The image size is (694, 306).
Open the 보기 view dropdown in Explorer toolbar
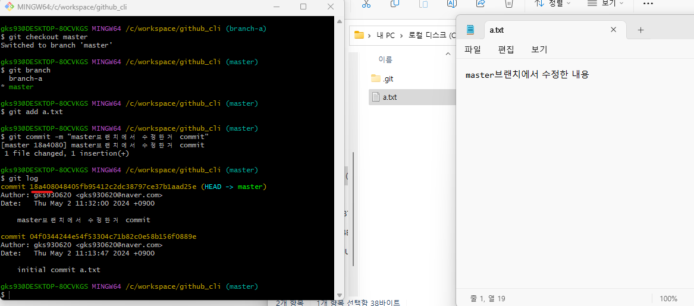605,4
